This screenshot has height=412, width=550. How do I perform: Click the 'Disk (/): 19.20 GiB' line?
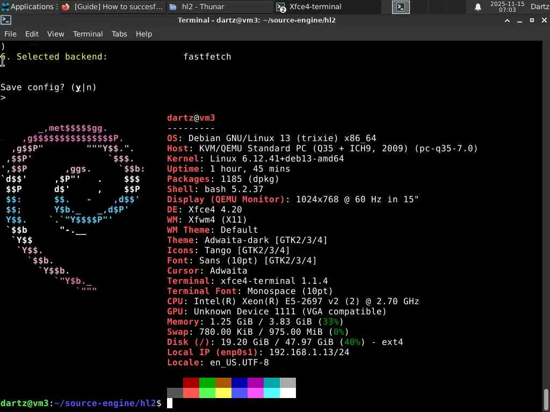click(x=285, y=342)
